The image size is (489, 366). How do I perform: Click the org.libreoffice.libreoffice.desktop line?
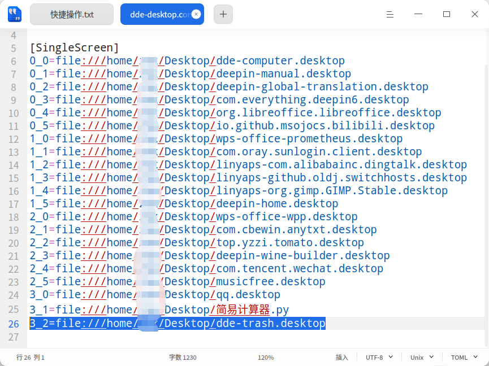[x=236, y=113]
